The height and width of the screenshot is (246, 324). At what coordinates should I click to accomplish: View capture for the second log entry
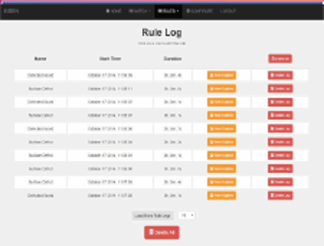pos(221,89)
